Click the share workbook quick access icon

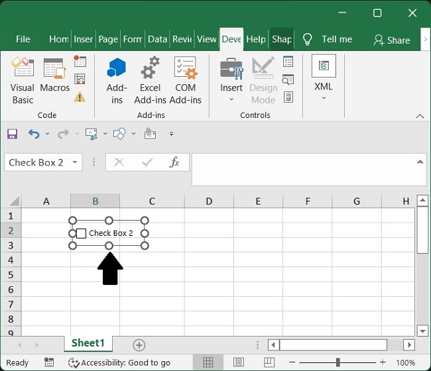click(x=92, y=134)
